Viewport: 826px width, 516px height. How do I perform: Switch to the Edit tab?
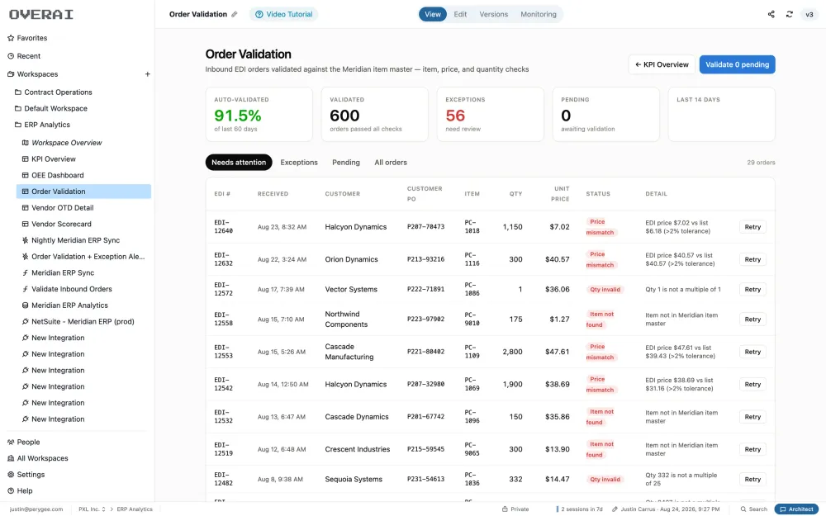point(460,14)
